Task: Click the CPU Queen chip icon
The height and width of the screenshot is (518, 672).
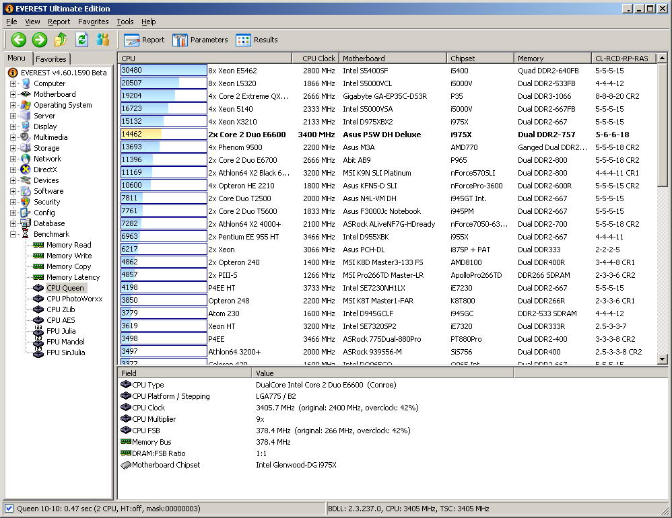Action: 38,288
